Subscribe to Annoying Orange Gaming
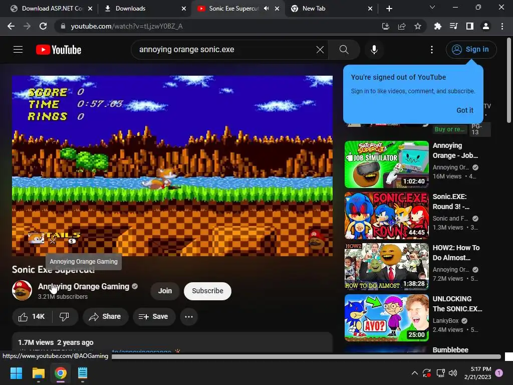 [207, 291]
